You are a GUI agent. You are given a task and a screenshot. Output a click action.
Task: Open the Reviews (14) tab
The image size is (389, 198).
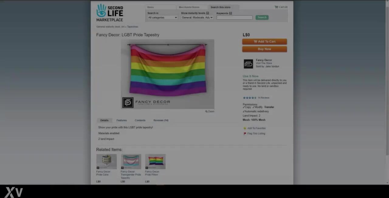tap(161, 120)
